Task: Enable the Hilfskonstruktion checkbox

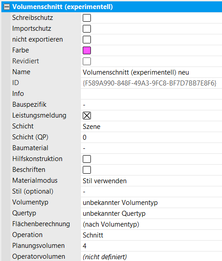Action: click(x=87, y=159)
